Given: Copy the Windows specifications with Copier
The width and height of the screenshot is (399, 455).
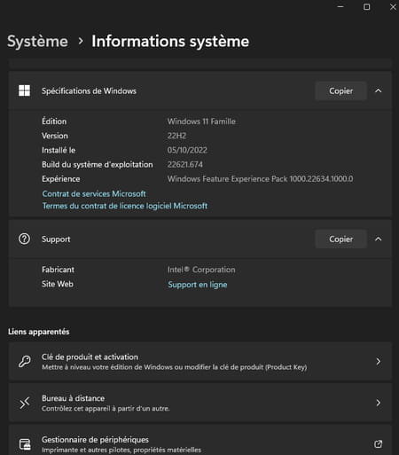Looking at the screenshot, I should 340,91.
